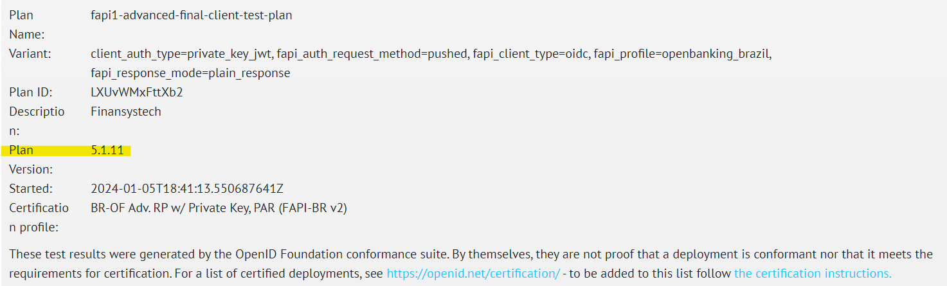Viewport: 947px width, 286px height.
Task: Click the plan name fapi1-advanced-final-client-test-plan
Action: tap(192, 15)
